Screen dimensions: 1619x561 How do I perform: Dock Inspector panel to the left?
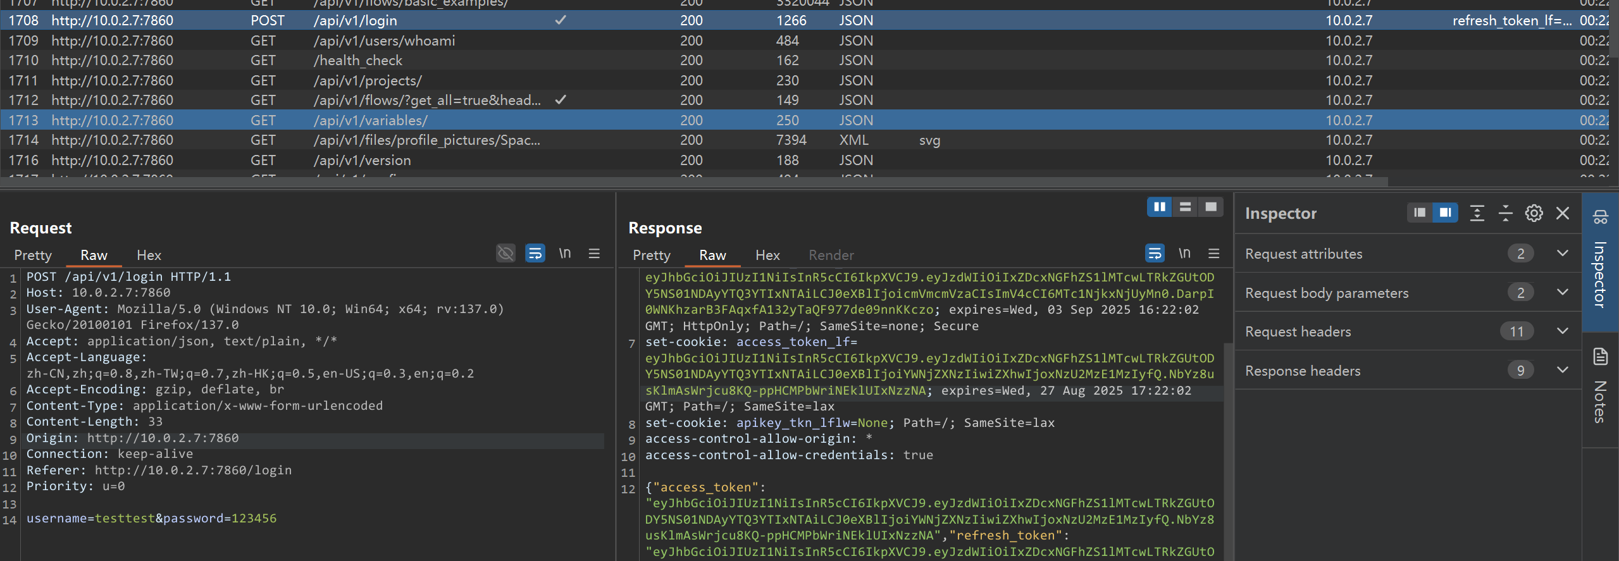[1420, 213]
